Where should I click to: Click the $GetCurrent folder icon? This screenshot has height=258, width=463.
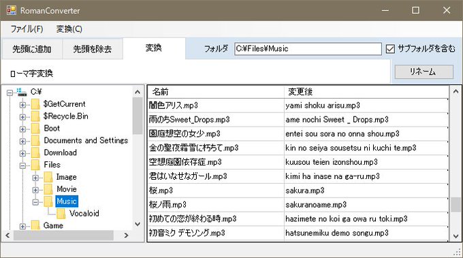(35, 104)
